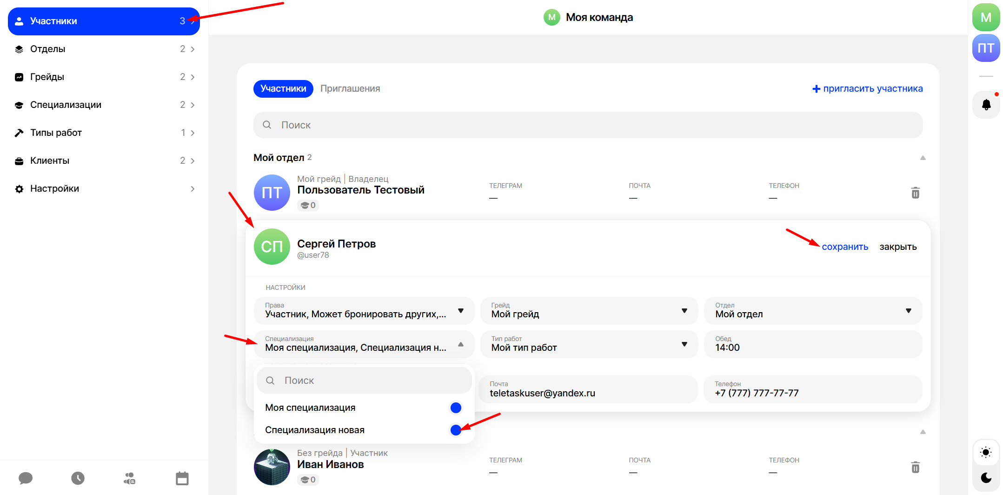Viewport: 1003px width, 495px height.
Task: Click пригласить участника link
Action: tap(867, 88)
